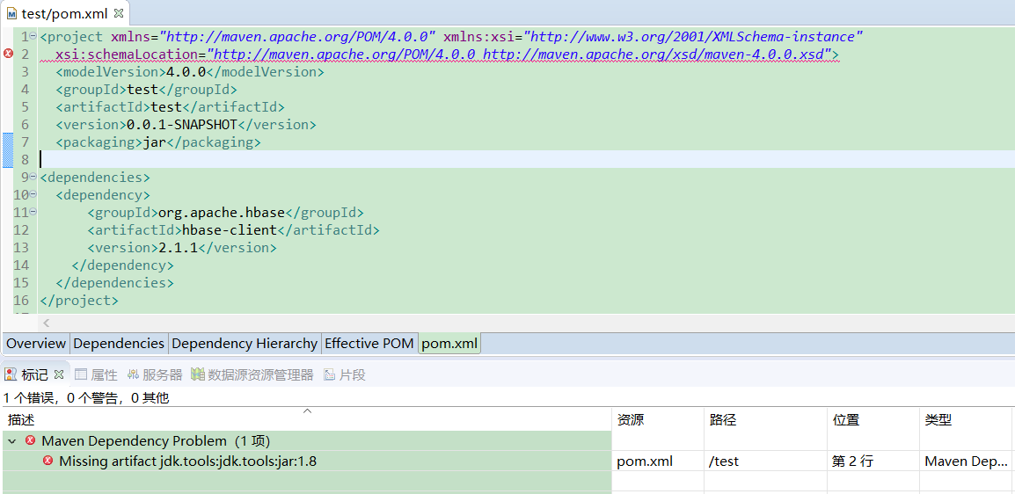The image size is (1015, 494).
Task: Sort by the 描述 column header
Action: pyautogui.click(x=307, y=419)
